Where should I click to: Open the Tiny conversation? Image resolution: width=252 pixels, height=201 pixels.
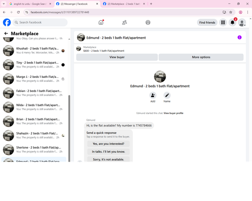click(x=34, y=65)
